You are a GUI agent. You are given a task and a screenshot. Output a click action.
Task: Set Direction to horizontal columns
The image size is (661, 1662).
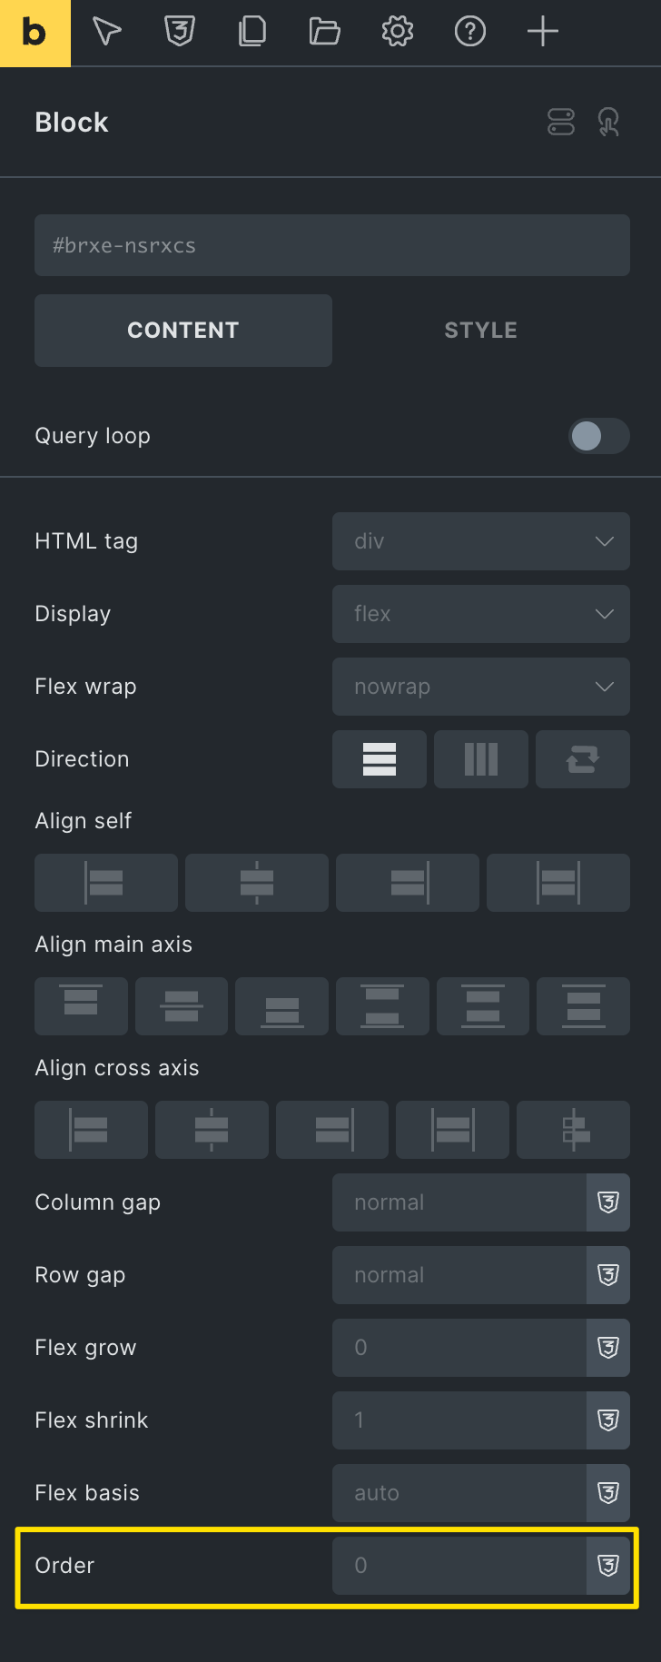[481, 759]
